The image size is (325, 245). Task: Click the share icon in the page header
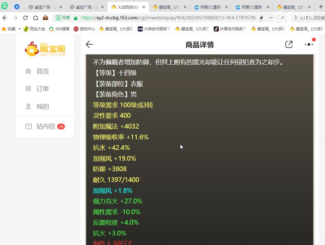(289, 44)
